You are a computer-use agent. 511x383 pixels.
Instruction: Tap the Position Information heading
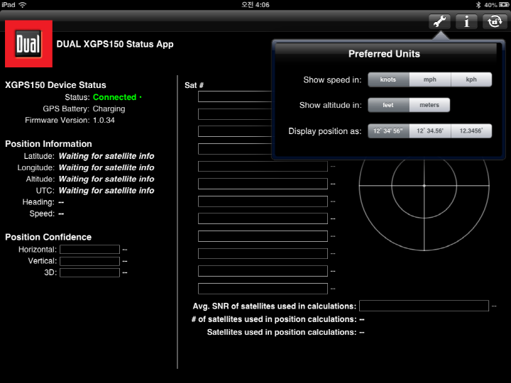[48, 144]
